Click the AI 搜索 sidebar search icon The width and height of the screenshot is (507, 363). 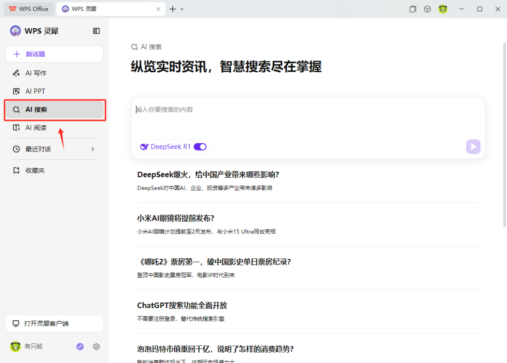[16, 109]
